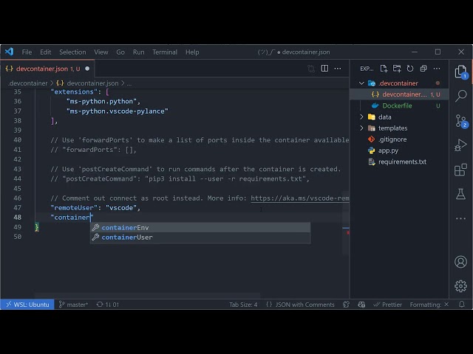The image size is (473, 354).
Task: Open the Source Control view
Action: [x=460, y=121]
